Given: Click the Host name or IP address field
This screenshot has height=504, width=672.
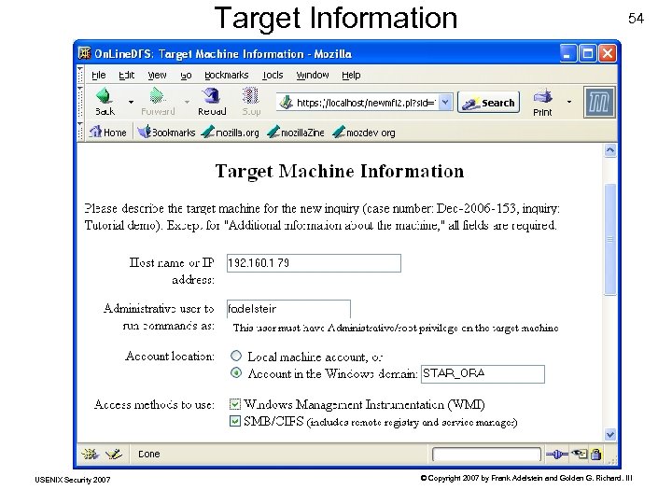Looking at the screenshot, I should coord(314,263).
